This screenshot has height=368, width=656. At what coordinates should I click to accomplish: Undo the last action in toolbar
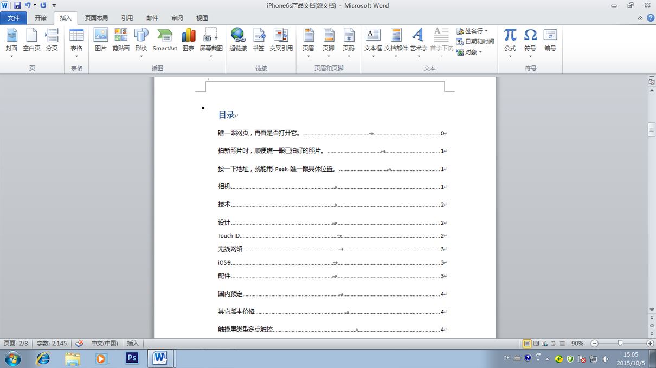[x=28, y=5]
